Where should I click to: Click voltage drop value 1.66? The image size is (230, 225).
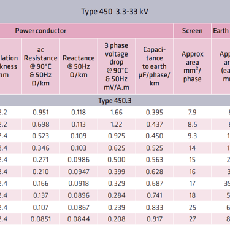(x=117, y=112)
